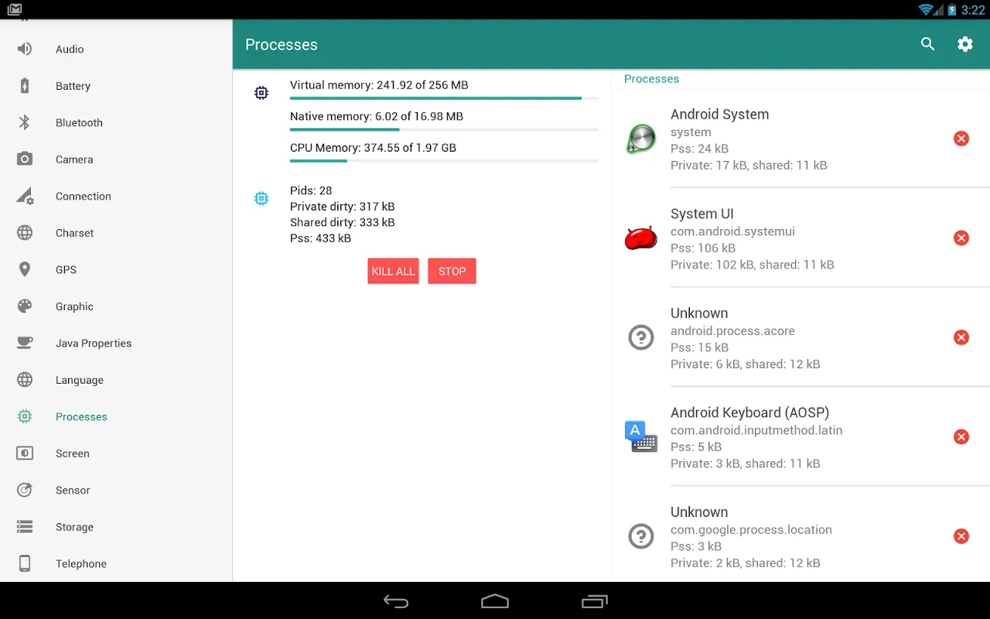Image resolution: width=990 pixels, height=619 pixels.
Task: Click the Screen icon in sidebar
Action: [x=25, y=453]
